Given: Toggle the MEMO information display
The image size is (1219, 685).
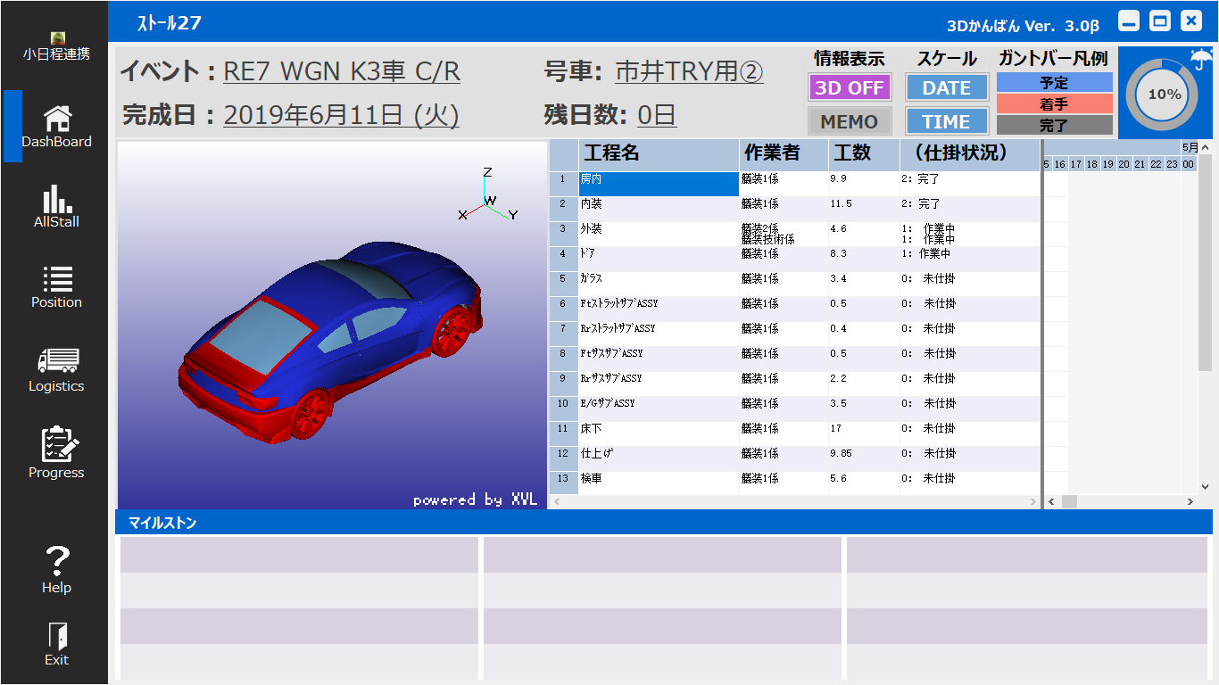Looking at the screenshot, I should click(850, 121).
